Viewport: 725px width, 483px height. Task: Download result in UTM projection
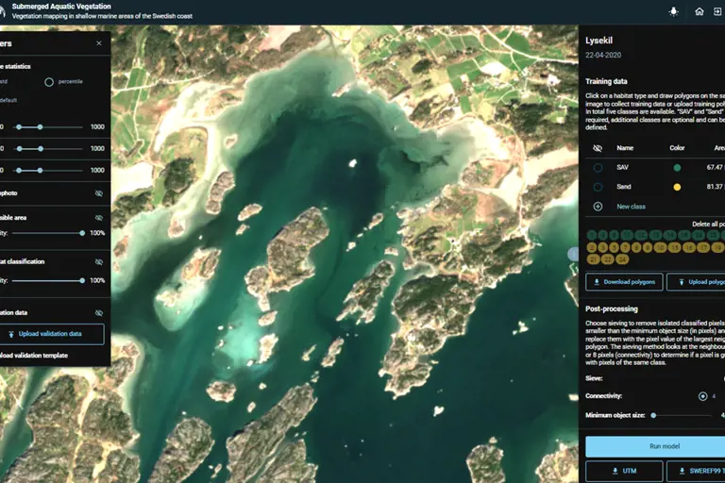pyautogui.click(x=624, y=471)
